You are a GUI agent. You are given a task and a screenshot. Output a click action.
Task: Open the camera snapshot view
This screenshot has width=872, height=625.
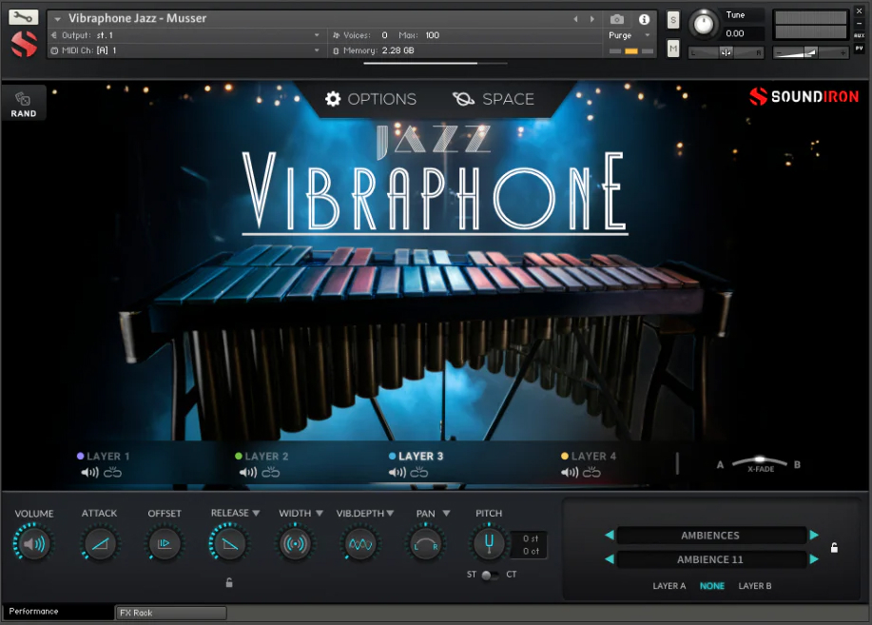click(617, 19)
